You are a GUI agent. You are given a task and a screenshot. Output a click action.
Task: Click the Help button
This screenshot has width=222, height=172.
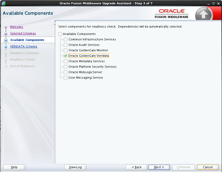(x=14, y=167)
